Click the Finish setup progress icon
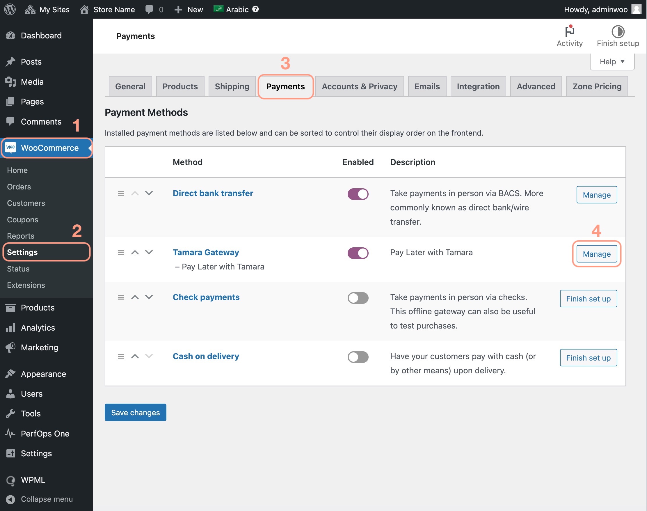 [617, 31]
